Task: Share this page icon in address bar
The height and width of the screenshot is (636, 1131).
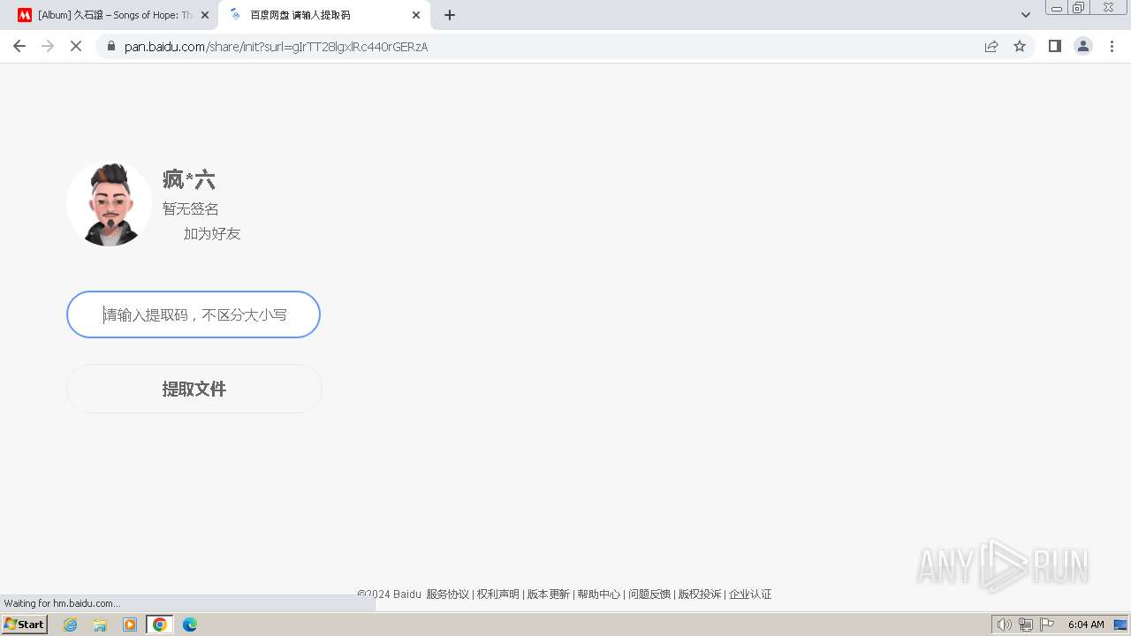Action: click(x=991, y=47)
